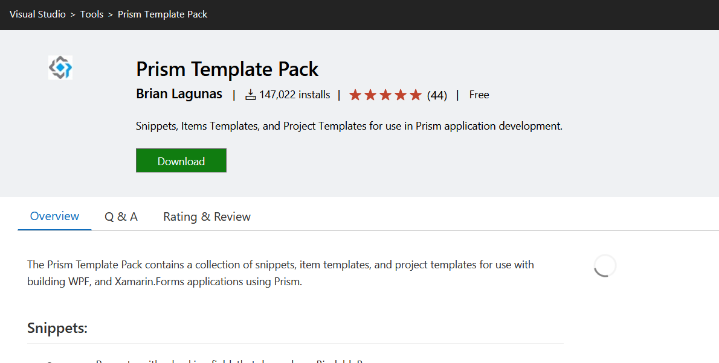Click the Prism Template Pack page title
Viewport: 719px width, 363px height.
(227, 69)
